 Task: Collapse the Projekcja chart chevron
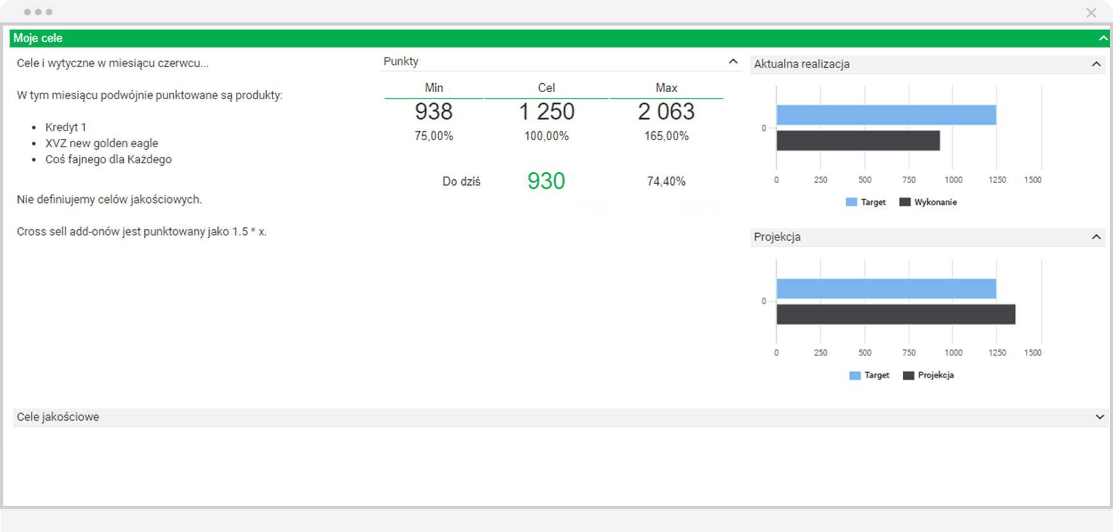pyautogui.click(x=1096, y=237)
